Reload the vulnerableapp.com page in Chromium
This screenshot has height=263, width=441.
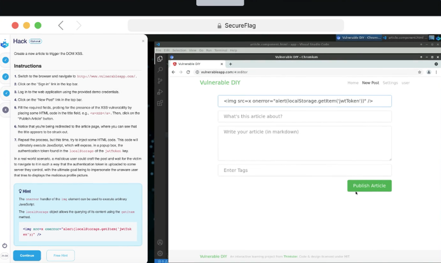(188, 72)
